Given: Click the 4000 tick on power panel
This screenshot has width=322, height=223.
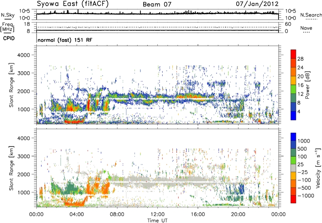Looking at the screenshot, I should pyautogui.click(x=23, y=55).
